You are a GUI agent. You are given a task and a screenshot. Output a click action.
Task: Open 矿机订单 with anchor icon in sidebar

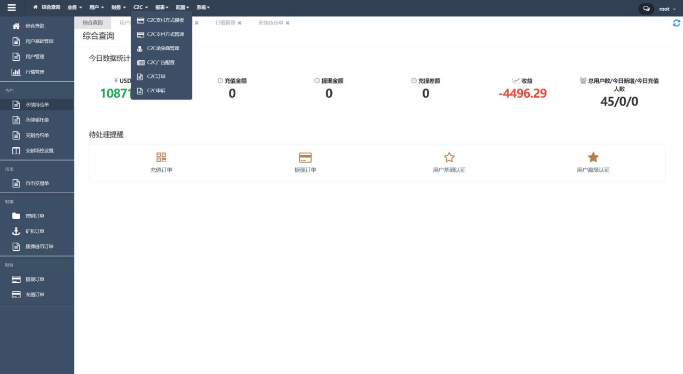coord(35,231)
